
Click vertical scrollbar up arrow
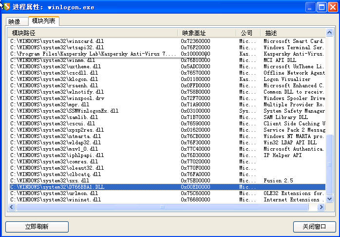click(x=329, y=33)
